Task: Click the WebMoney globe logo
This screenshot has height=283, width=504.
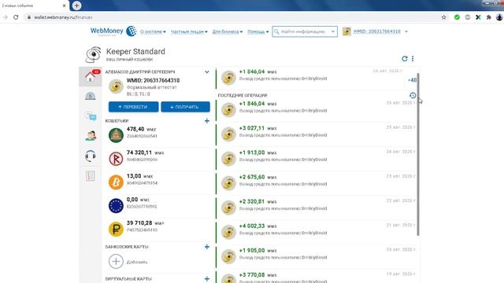Action: (132, 31)
